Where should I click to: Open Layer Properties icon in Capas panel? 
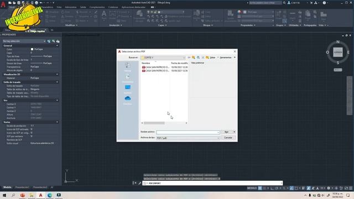tap(139, 14)
